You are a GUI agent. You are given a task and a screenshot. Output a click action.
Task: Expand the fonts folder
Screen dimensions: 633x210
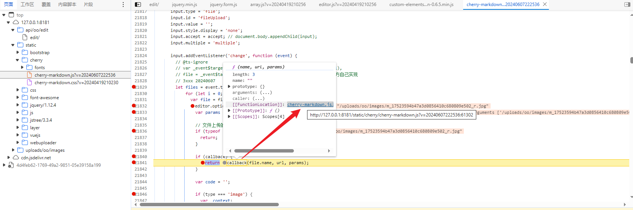22,68
